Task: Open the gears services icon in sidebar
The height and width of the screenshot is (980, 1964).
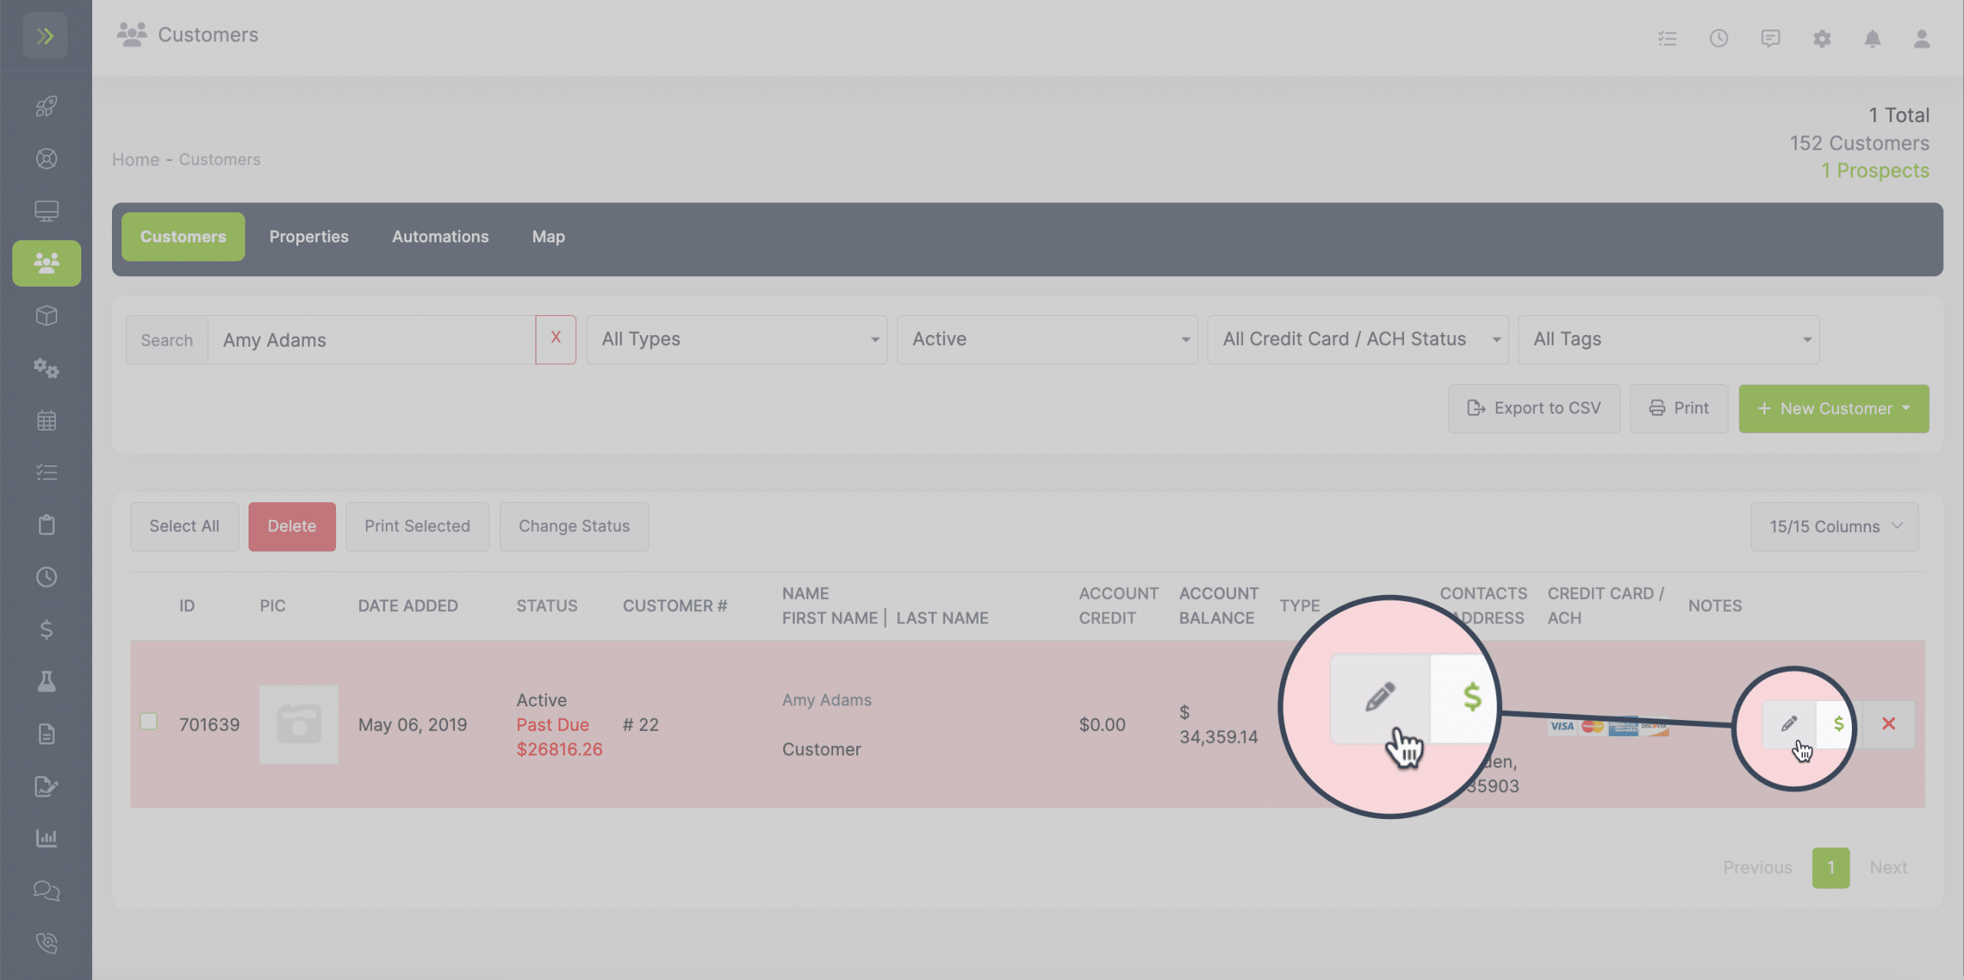Action: coord(46,368)
